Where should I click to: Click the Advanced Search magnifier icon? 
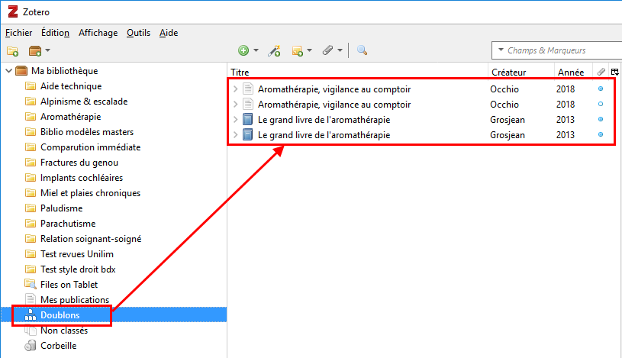point(362,51)
